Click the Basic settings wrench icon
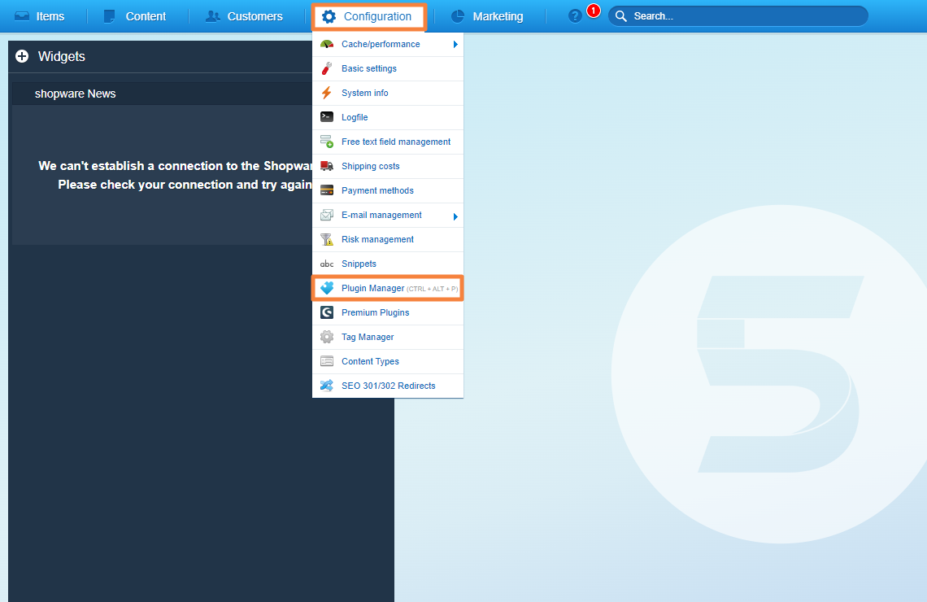The image size is (927, 602). (x=327, y=69)
